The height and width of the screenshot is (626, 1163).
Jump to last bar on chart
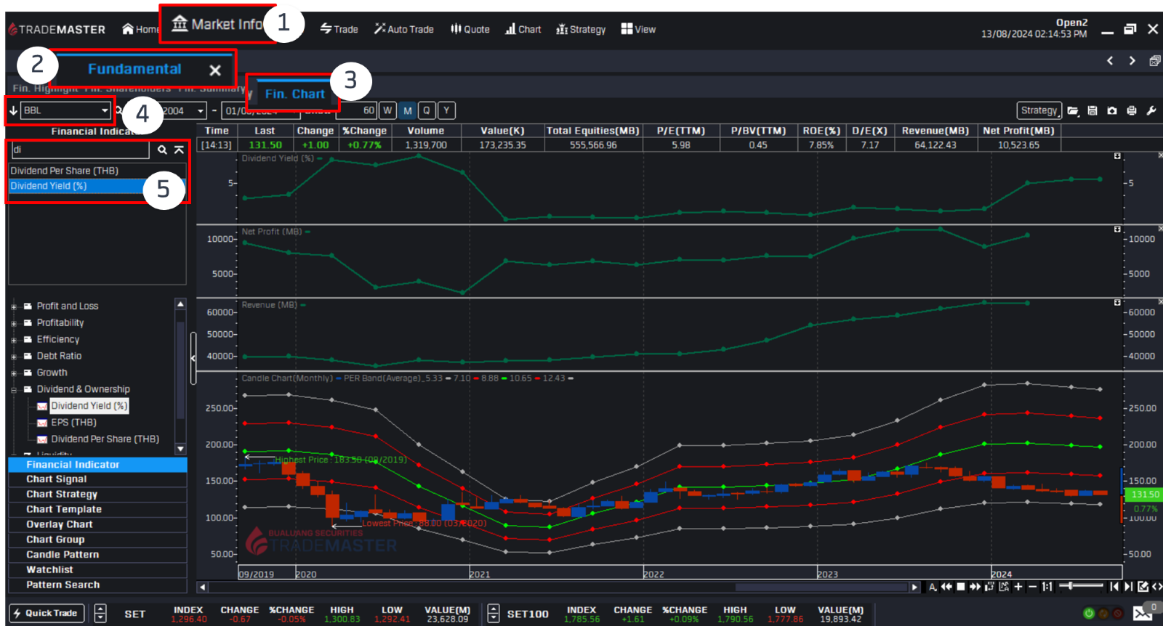1128,587
